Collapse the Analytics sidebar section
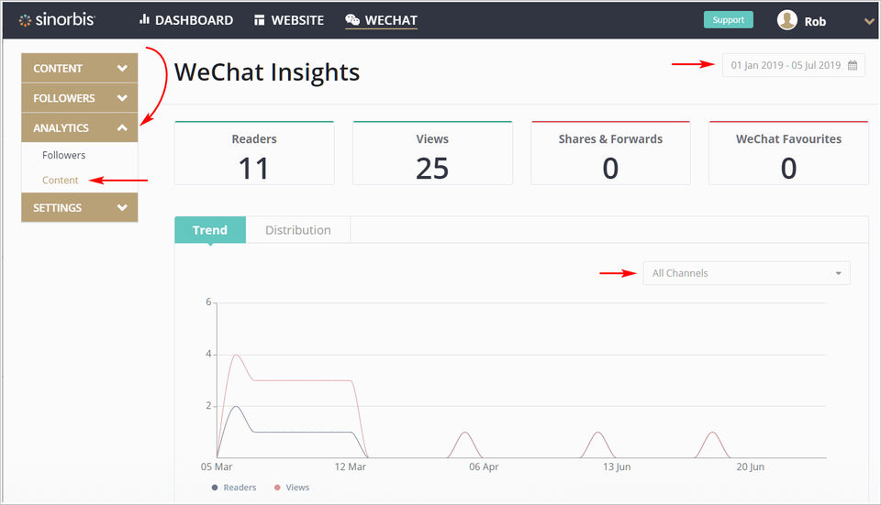Image resolution: width=881 pixels, height=505 pixels. pyautogui.click(x=79, y=128)
